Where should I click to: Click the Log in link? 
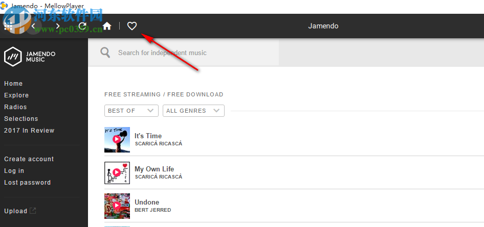(14, 171)
